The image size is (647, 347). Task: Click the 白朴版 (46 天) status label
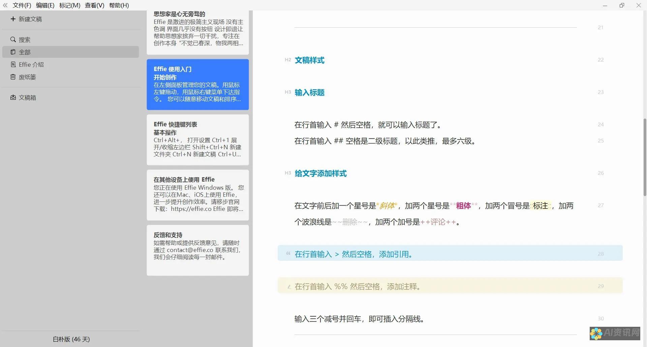click(71, 339)
